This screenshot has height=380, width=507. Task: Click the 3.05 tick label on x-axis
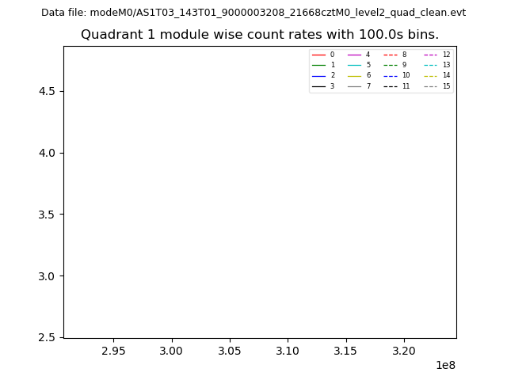(x=230, y=350)
